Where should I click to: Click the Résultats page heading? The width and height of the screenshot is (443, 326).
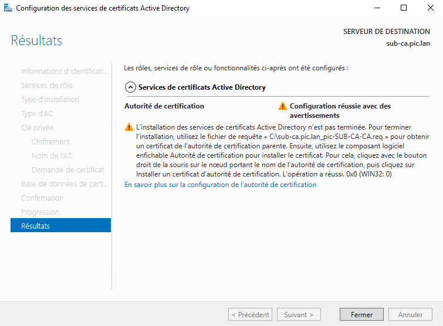pyautogui.click(x=36, y=40)
